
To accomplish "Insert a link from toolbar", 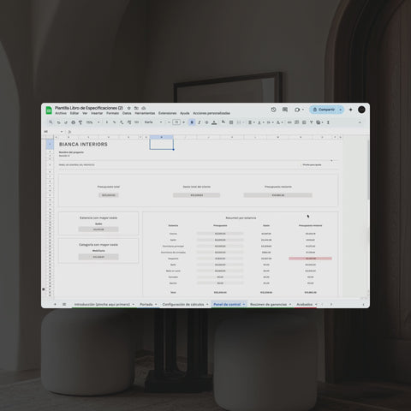I will tap(289, 122).
